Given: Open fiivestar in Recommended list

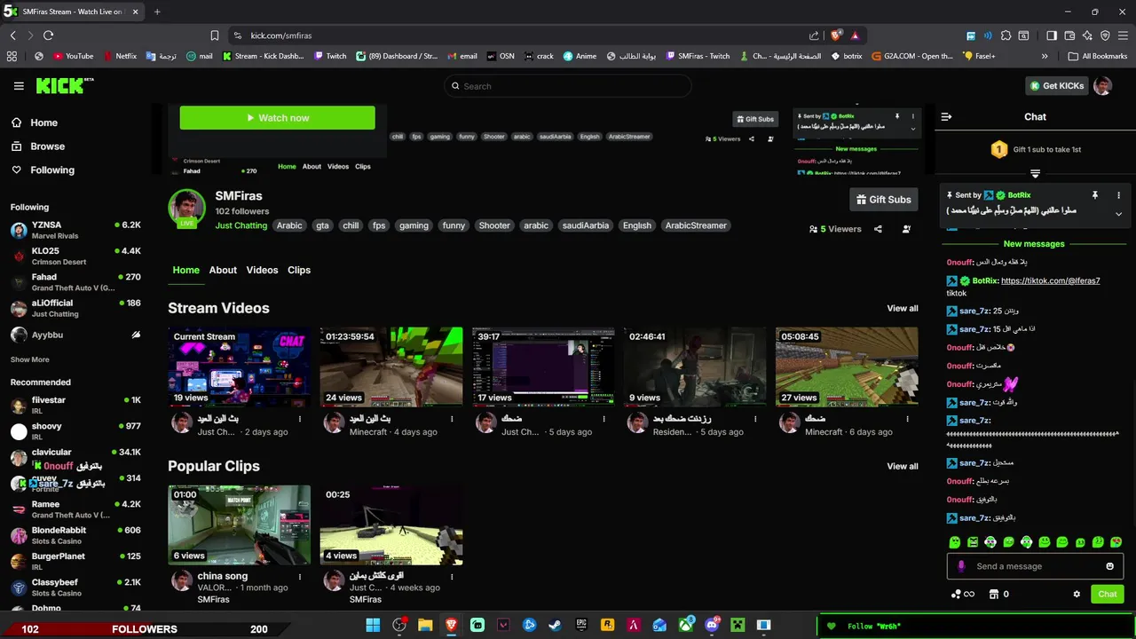Looking at the screenshot, I should [75, 405].
